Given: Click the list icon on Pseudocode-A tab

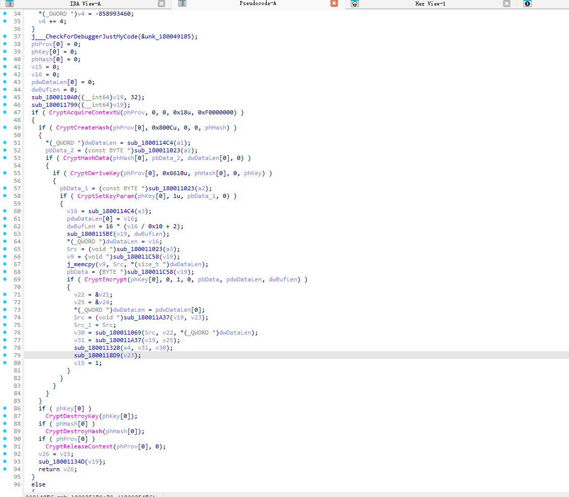Looking at the screenshot, I should [x=181, y=4].
